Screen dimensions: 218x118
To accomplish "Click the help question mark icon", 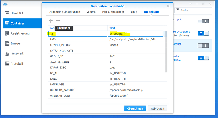I will click(x=190, y=4).
